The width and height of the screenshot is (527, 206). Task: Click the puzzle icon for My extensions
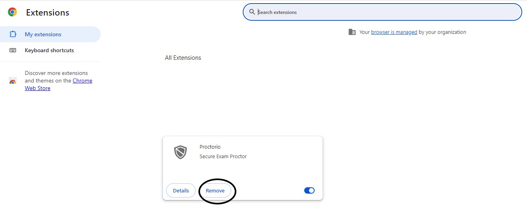[13, 34]
